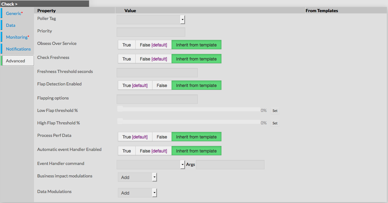Click the event handler Args input field
The width and height of the screenshot is (388, 203).
(x=230, y=165)
